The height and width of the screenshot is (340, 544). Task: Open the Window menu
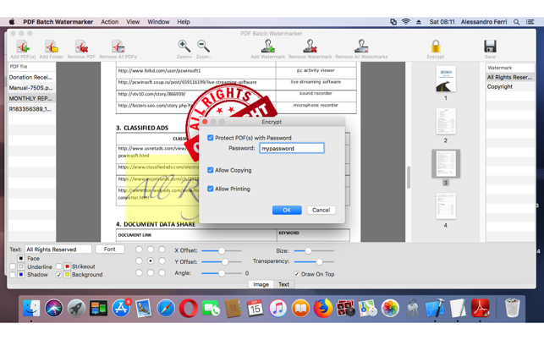(158, 22)
